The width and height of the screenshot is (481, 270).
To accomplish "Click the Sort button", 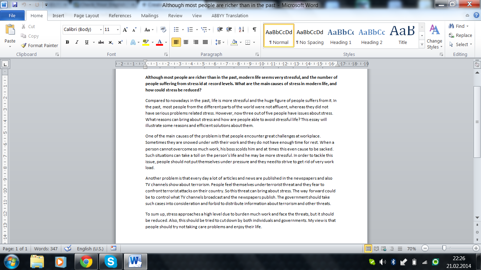I will pos(241,30).
